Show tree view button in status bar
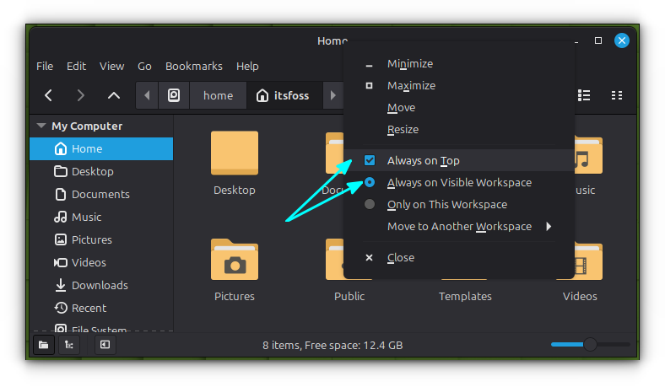This screenshot has width=665, height=387. point(68,344)
